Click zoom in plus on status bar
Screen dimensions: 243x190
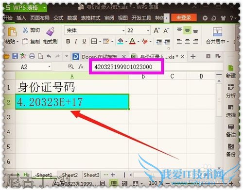tap(231, 183)
